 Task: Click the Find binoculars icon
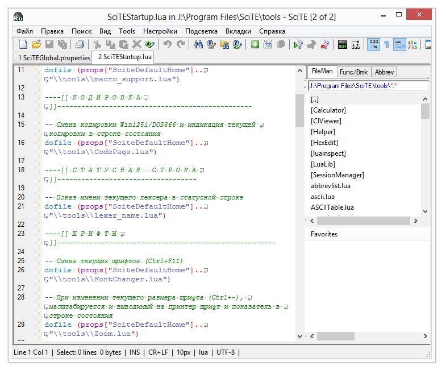(198, 44)
